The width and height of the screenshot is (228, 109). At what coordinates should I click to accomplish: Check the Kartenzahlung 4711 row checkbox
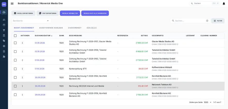point(15,69)
